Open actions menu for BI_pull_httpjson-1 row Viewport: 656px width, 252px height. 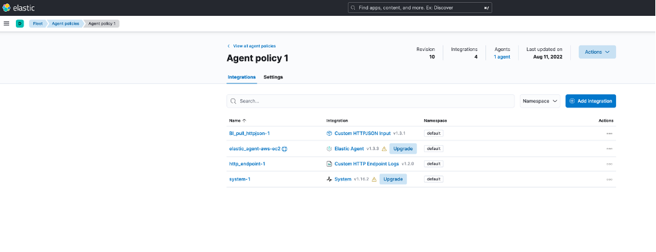pos(609,134)
